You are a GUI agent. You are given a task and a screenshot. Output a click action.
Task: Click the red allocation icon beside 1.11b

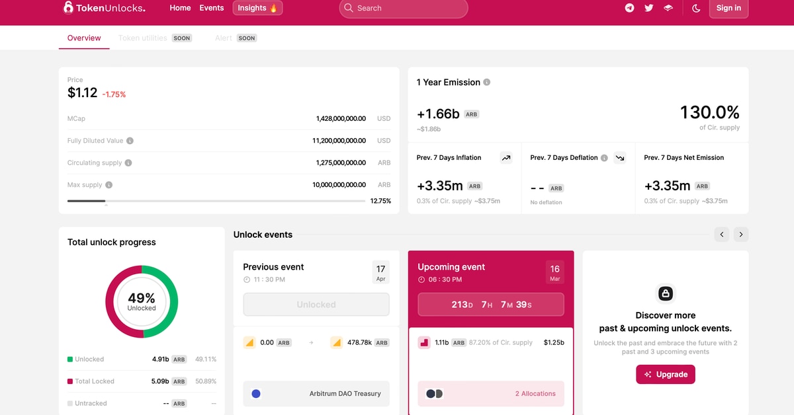click(x=424, y=343)
